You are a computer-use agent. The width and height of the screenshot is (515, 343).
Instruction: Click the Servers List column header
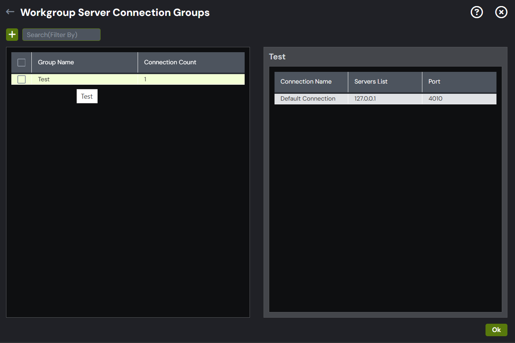tap(385, 82)
